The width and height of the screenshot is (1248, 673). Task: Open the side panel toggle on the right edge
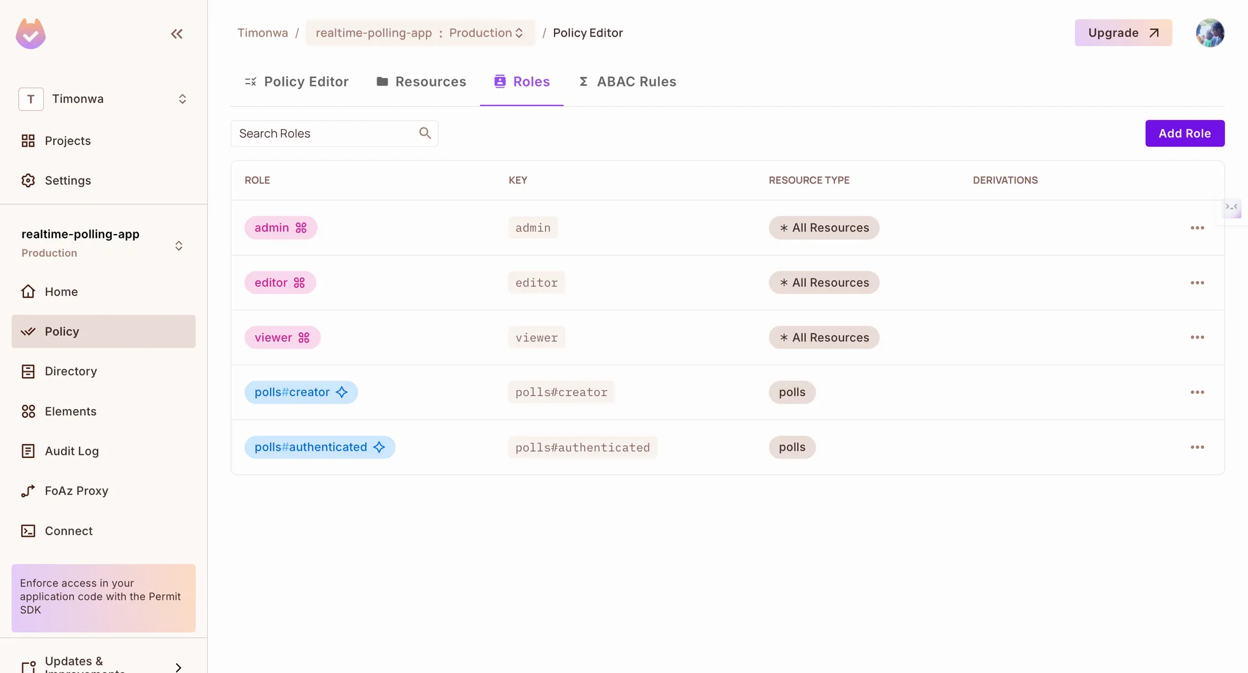click(x=1232, y=208)
